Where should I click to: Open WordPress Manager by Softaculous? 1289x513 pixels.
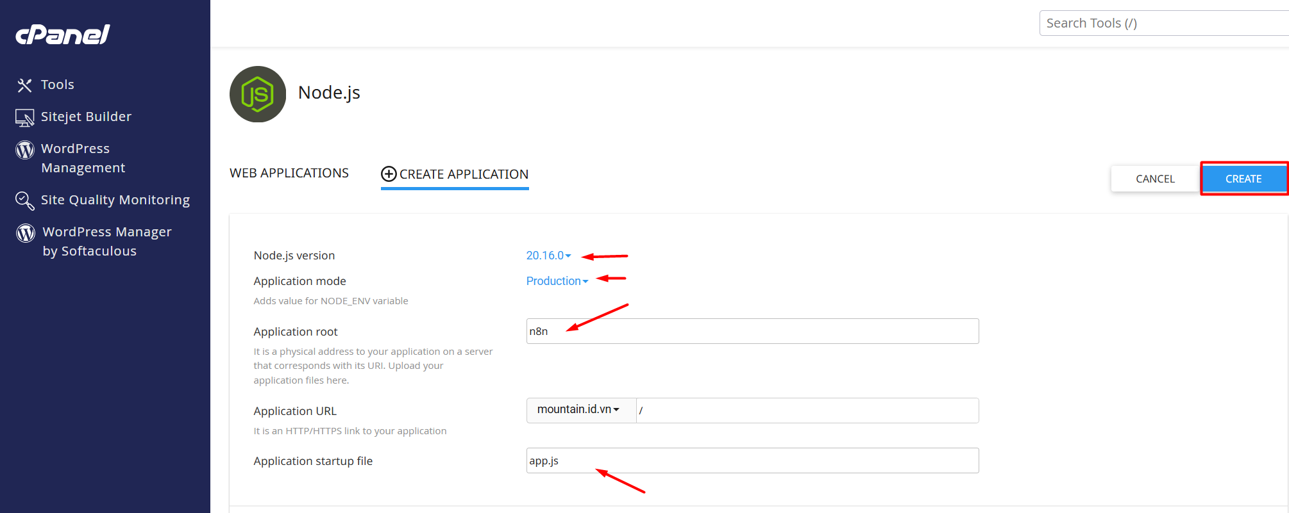(107, 241)
